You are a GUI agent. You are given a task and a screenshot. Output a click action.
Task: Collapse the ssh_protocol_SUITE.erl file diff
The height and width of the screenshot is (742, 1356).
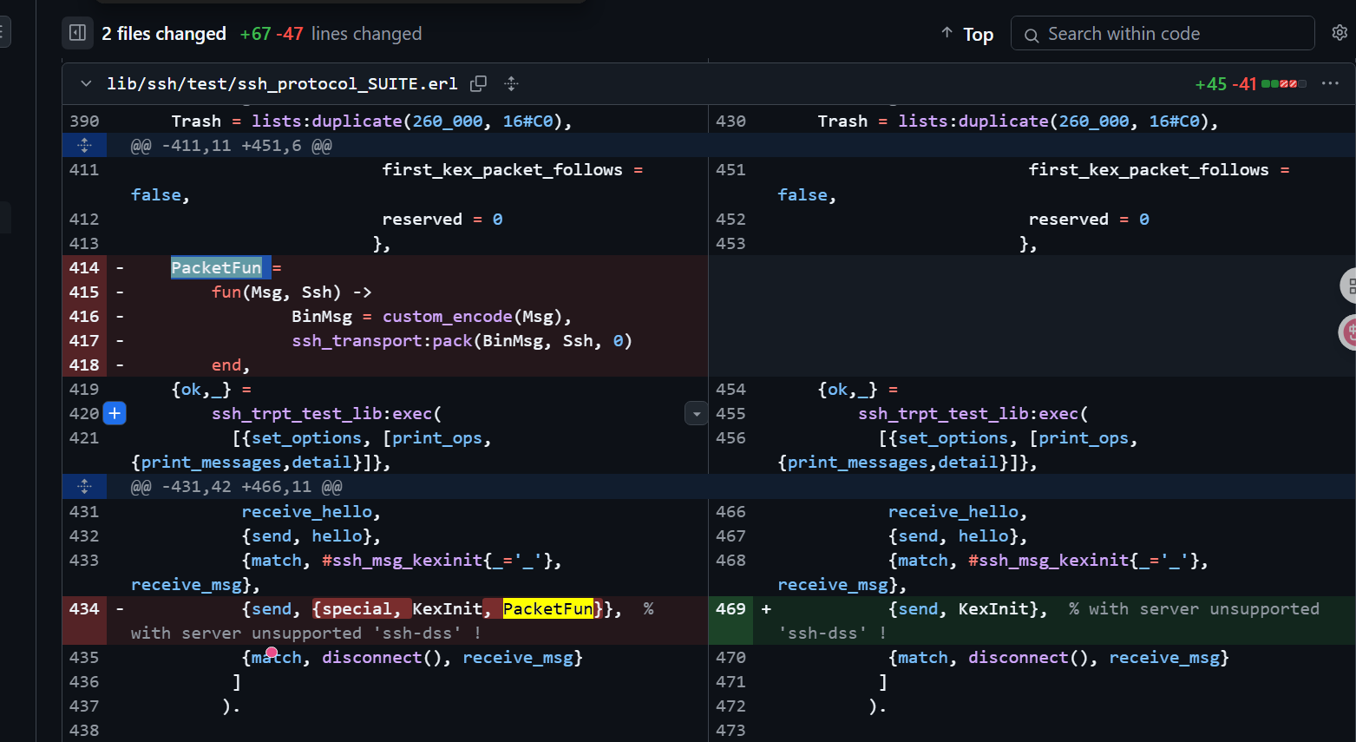pos(86,83)
